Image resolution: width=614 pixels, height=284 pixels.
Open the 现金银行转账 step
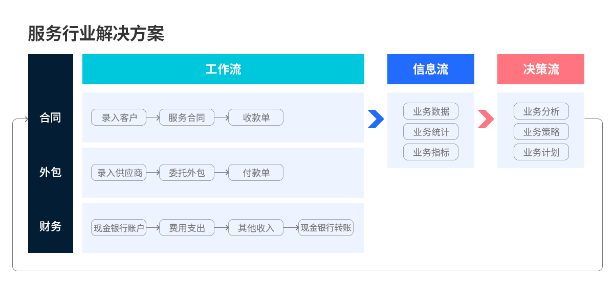coord(326,228)
